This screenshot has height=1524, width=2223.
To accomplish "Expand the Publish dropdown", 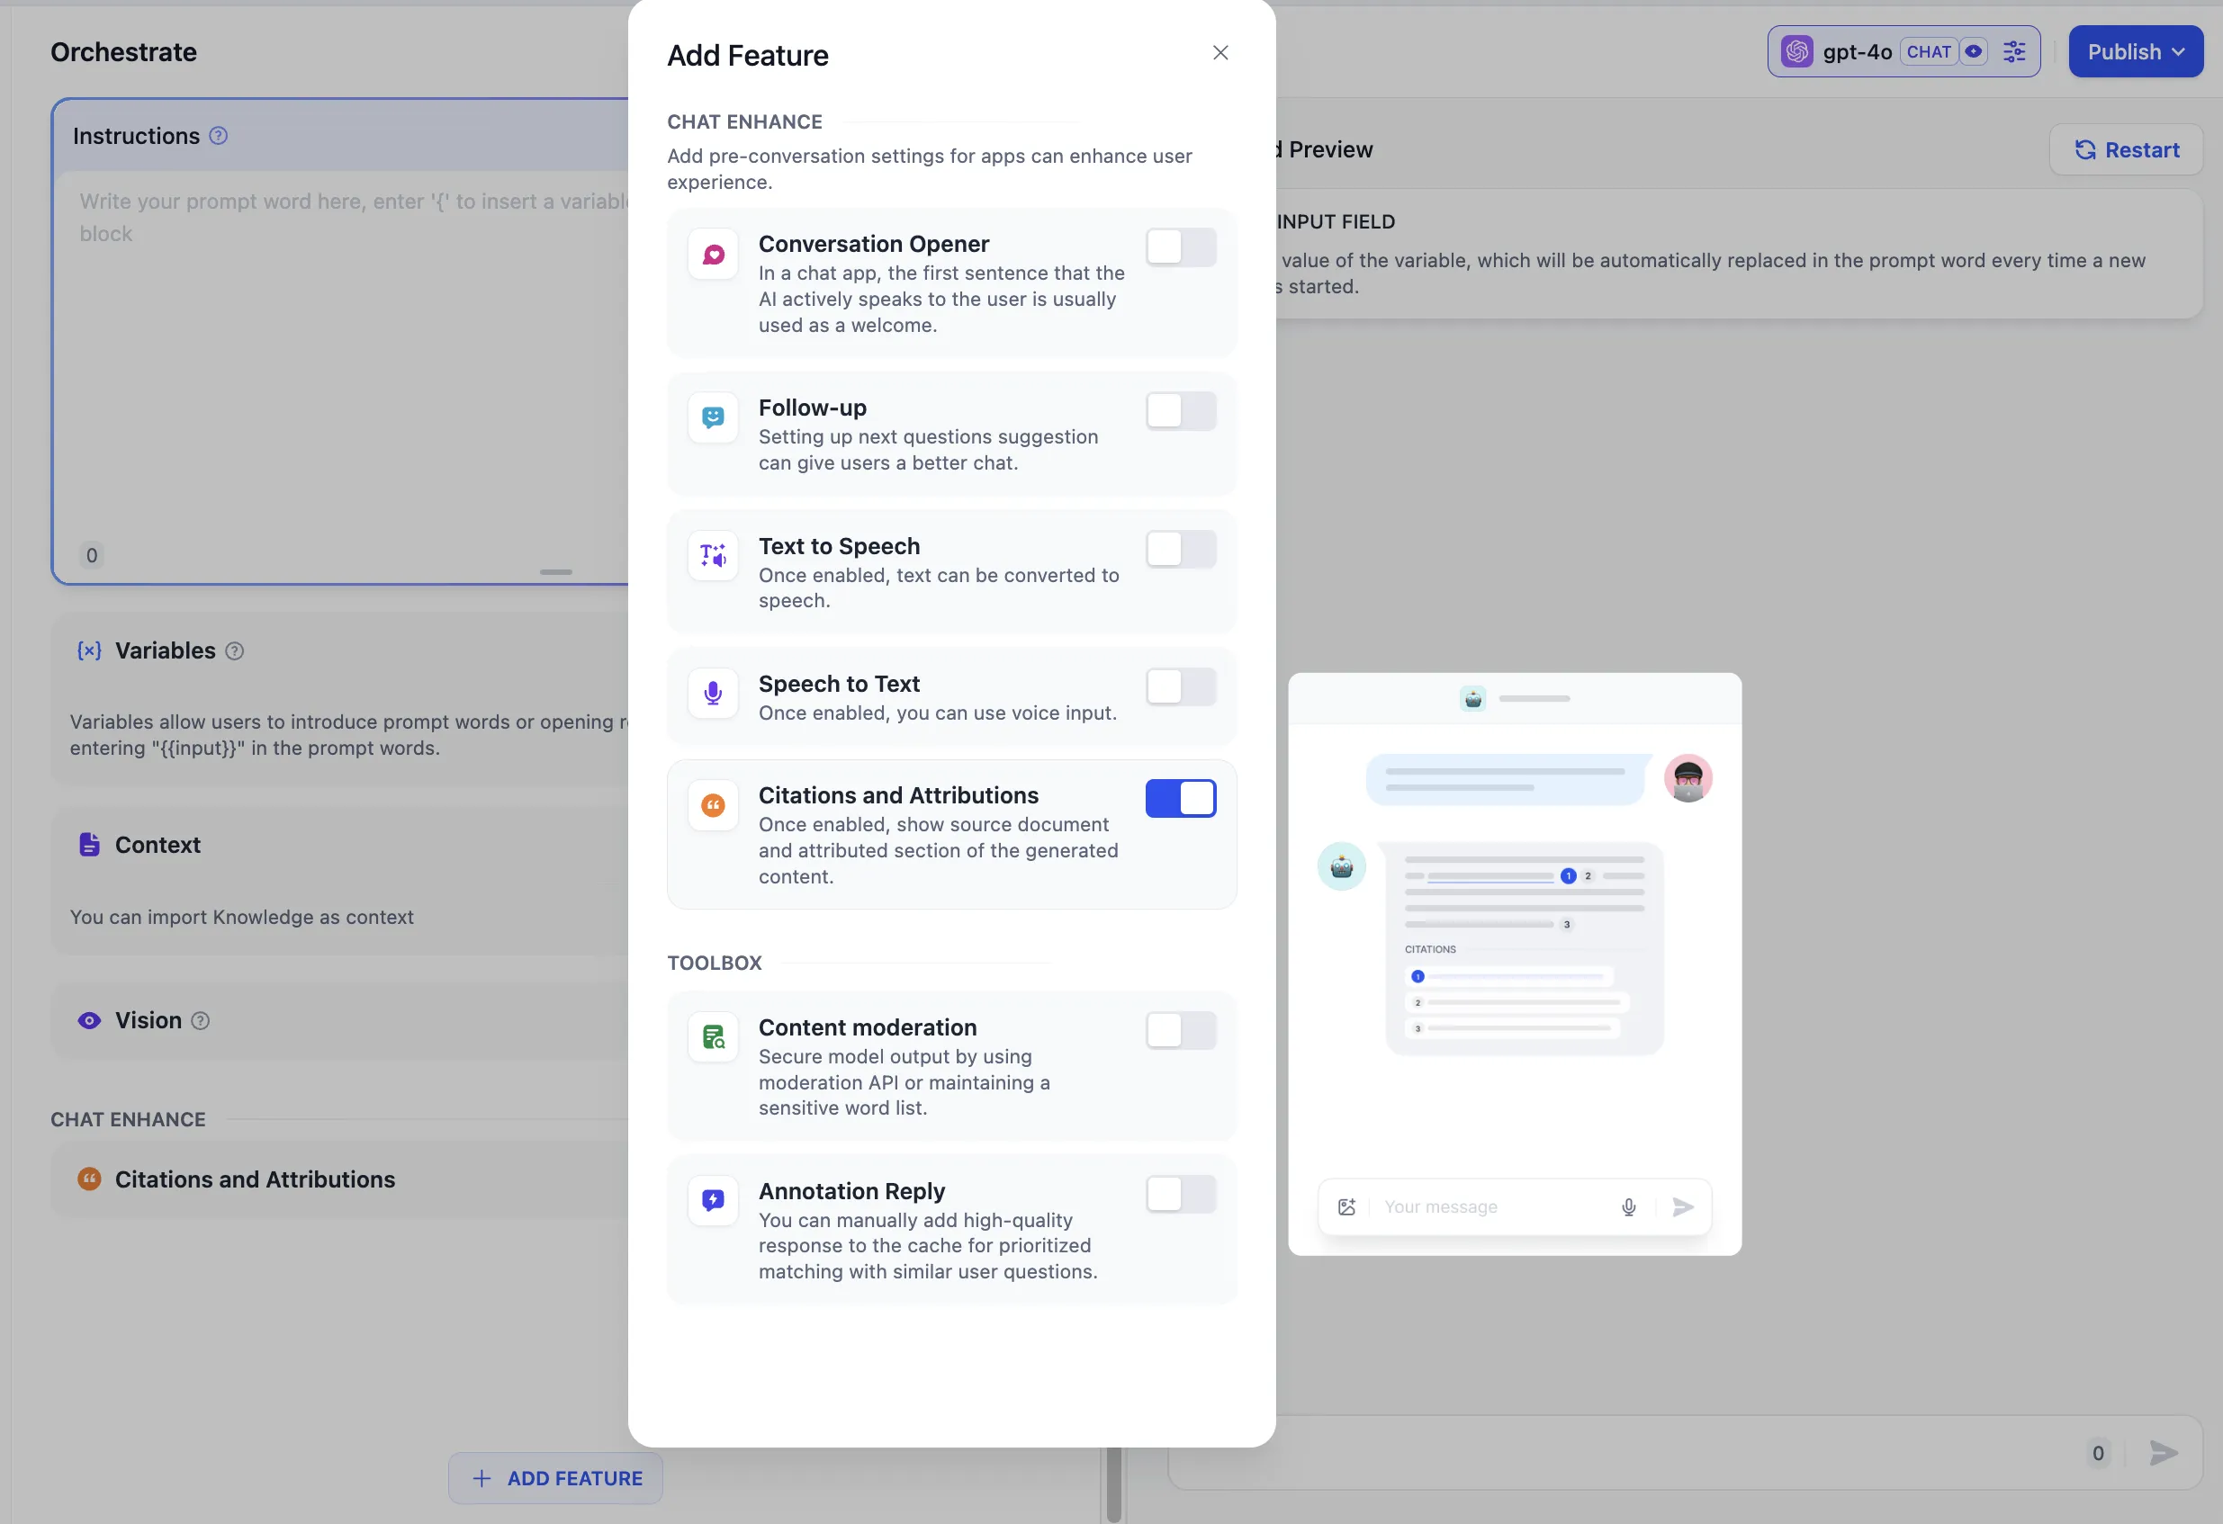I will 2135,51.
